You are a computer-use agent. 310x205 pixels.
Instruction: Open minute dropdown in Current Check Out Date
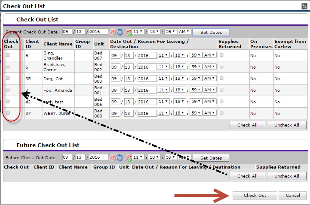coord(154,31)
